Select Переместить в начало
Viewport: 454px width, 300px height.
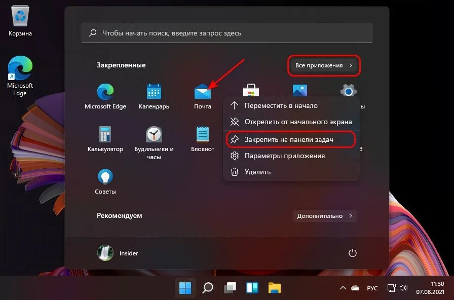pos(291,106)
